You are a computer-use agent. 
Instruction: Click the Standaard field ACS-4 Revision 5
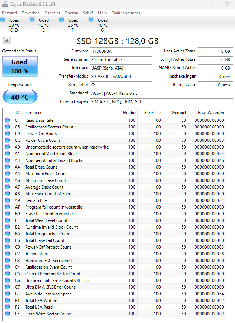coord(161,93)
